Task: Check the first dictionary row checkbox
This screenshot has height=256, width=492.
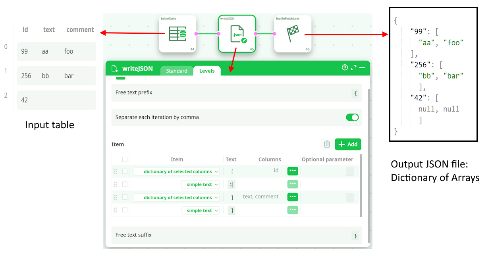Action: [125, 171]
